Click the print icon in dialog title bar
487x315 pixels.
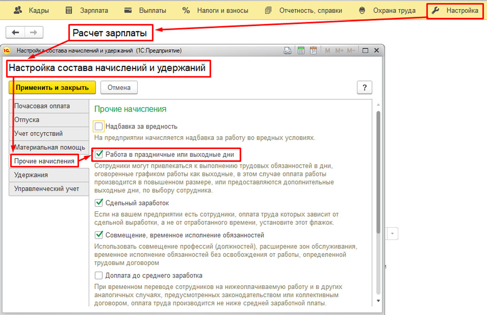pyautogui.click(x=287, y=51)
